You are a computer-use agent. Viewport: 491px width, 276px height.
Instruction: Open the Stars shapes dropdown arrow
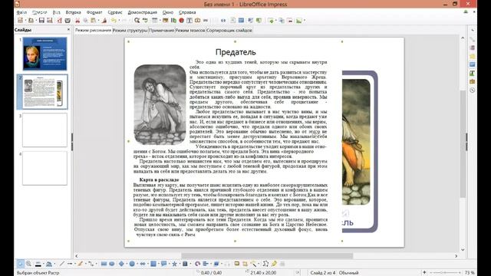coord(180,264)
